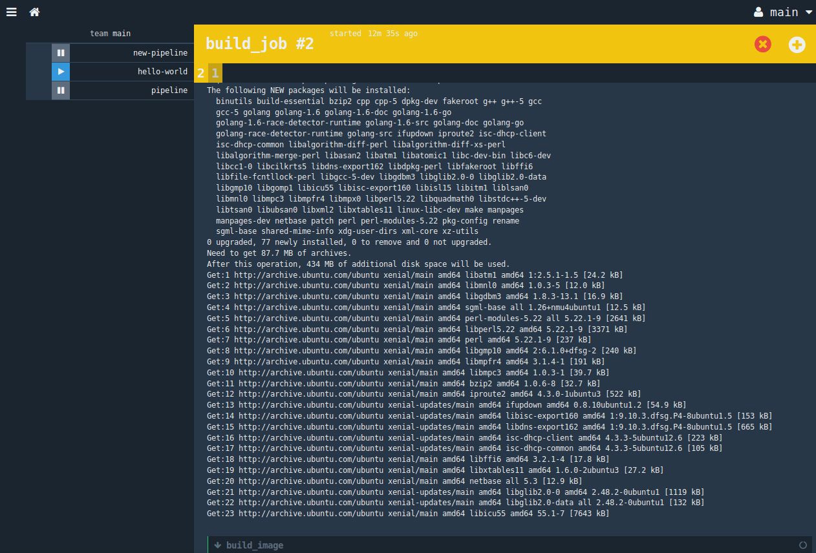Click the 'After this operation, 434 MB' line

click(358, 264)
